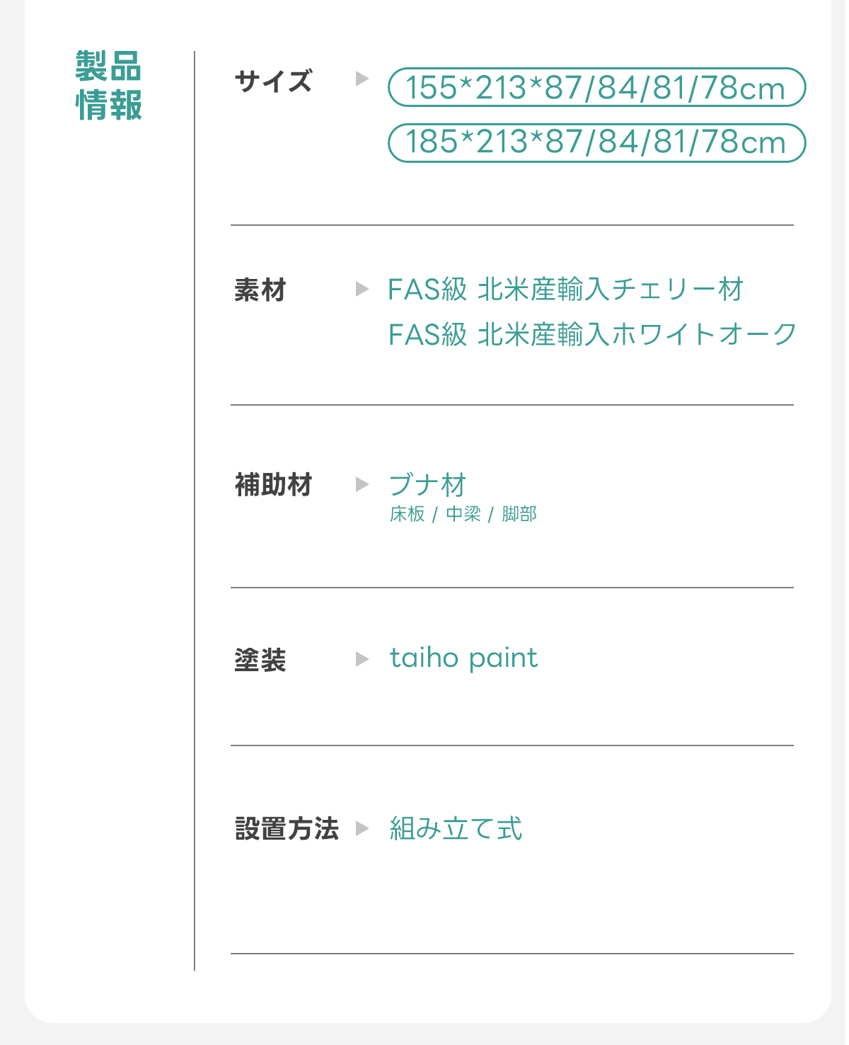This screenshot has height=1045, width=849.
Task: Click the 組み立て式 installation text
Action: click(x=456, y=828)
